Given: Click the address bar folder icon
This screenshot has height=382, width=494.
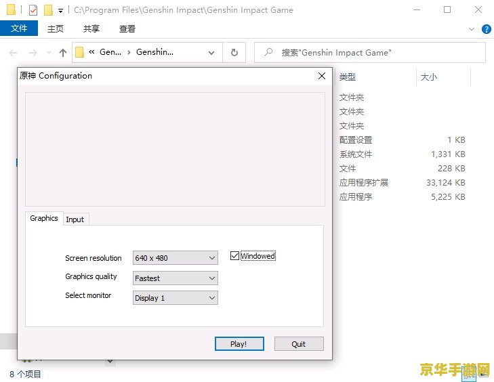Looking at the screenshot, I should pos(79,52).
